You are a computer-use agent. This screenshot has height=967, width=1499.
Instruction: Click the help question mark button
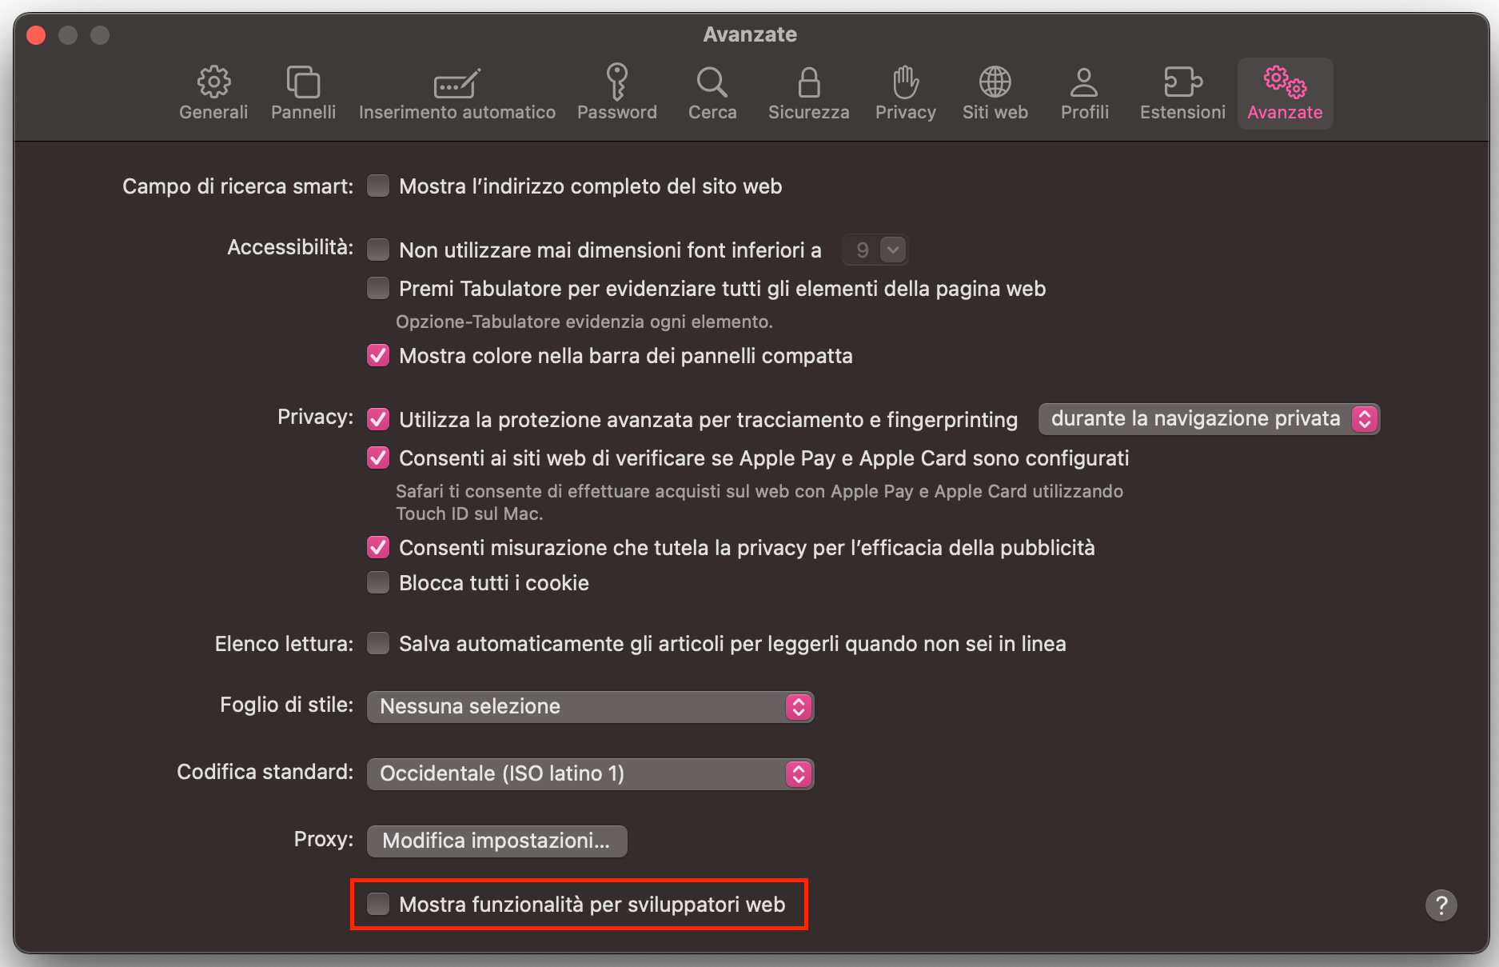pyautogui.click(x=1442, y=905)
